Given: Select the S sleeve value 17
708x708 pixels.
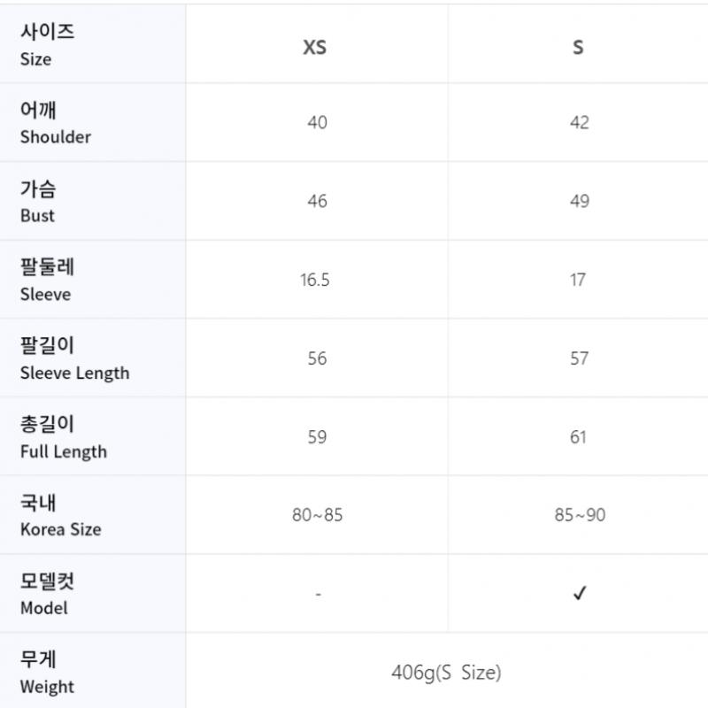Looking at the screenshot, I should click(x=578, y=281).
